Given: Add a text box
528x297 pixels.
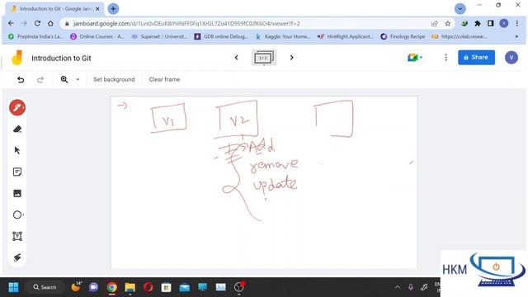Looking at the screenshot, I should (17, 236).
